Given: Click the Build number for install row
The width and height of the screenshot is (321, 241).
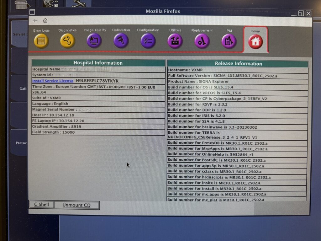Looking at the screenshot, I should point(237,189).
